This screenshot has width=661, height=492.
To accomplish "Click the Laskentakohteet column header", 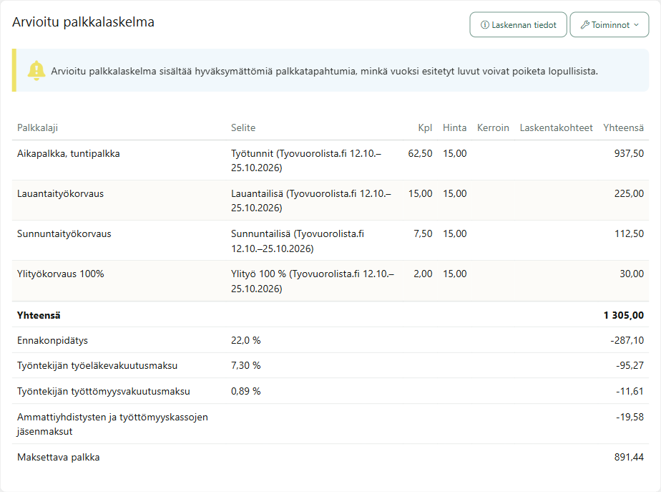I will 556,128.
